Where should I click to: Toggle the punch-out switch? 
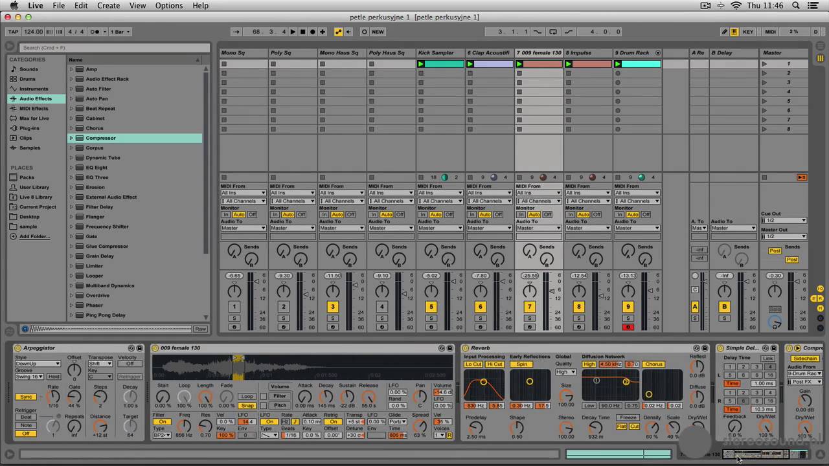pyautogui.click(x=569, y=32)
